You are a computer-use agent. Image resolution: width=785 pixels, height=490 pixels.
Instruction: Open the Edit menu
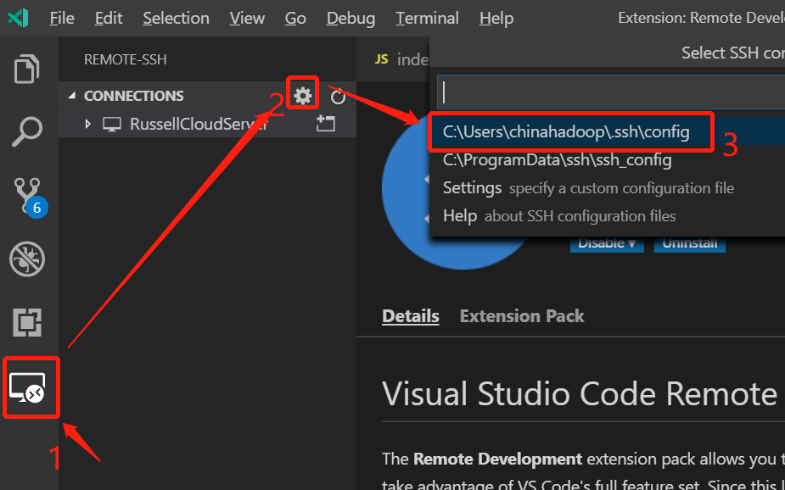[109, 18]
